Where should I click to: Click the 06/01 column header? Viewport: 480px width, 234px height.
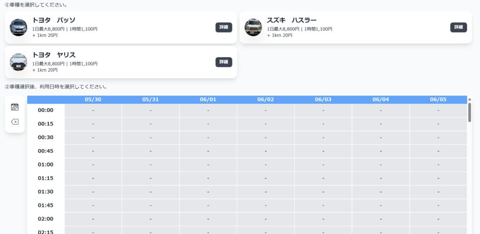pyautogui.click(x=208, y=100)
